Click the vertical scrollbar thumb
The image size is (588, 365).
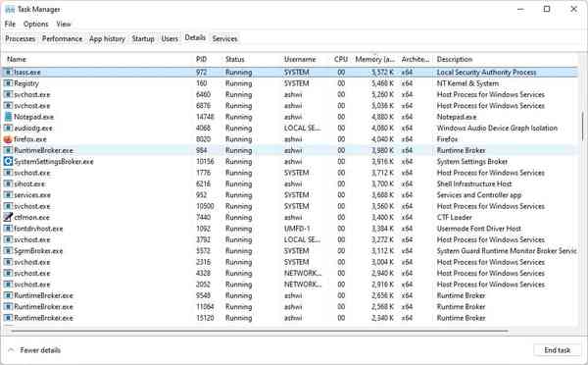click(x=583, y=126)
